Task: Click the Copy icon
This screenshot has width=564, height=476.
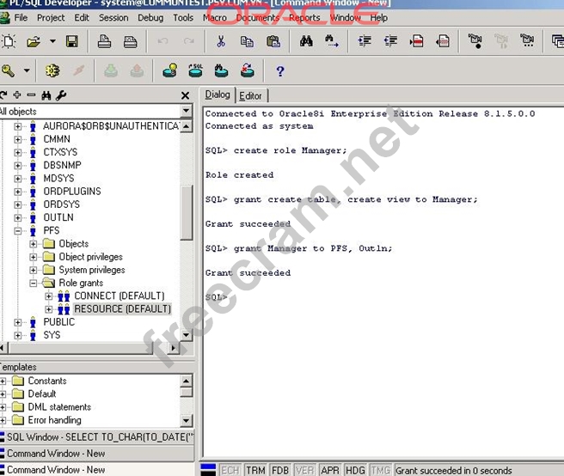Action: [x=247, y=41]
